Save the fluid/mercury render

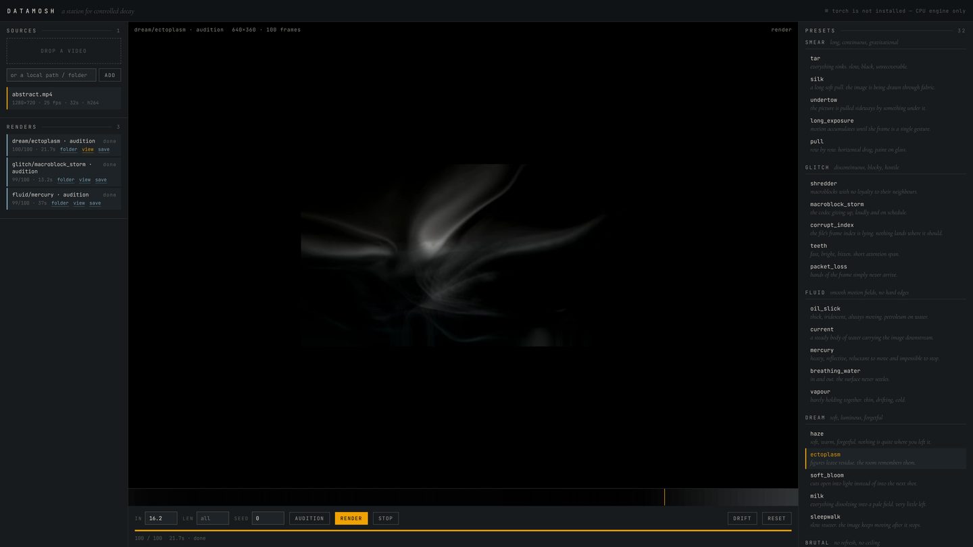coord(95,203)
